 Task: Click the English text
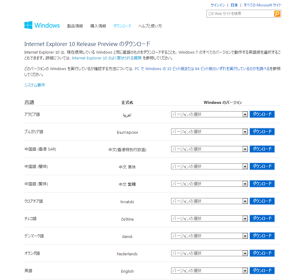pos(127,271)
